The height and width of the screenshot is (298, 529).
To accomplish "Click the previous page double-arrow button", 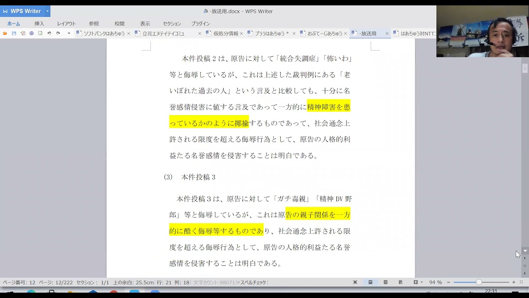I will (525, 258).
